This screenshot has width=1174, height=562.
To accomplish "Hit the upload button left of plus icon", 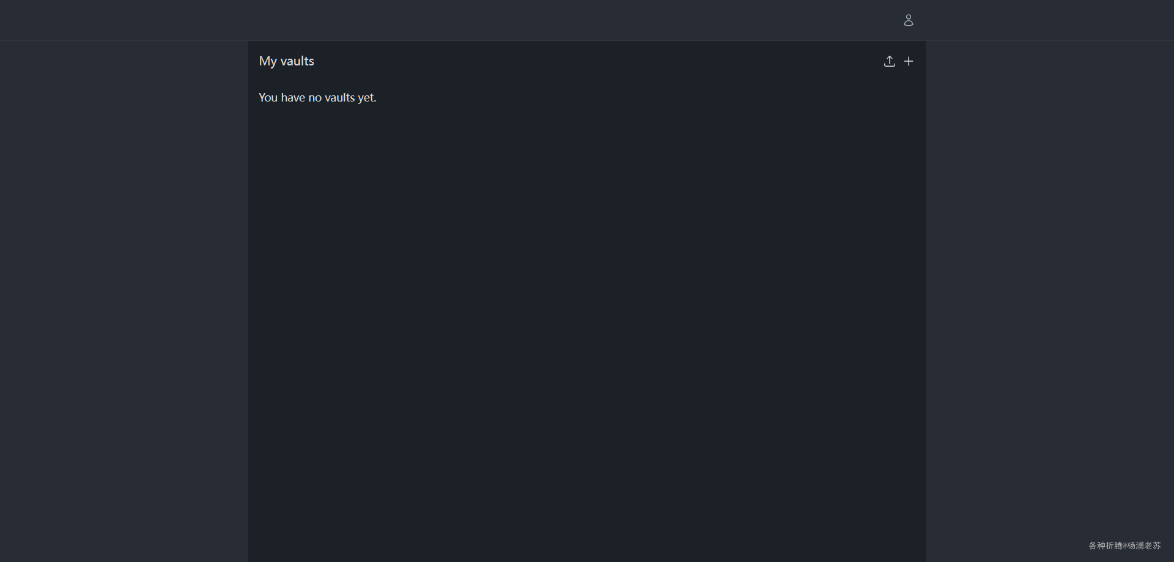I will point(889,61).
